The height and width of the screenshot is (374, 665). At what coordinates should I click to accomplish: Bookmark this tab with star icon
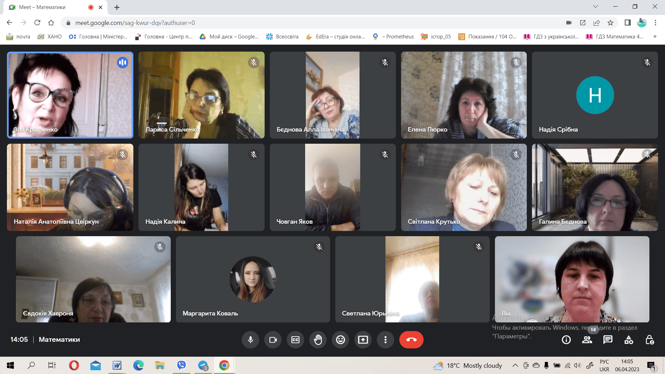point(610,23)
